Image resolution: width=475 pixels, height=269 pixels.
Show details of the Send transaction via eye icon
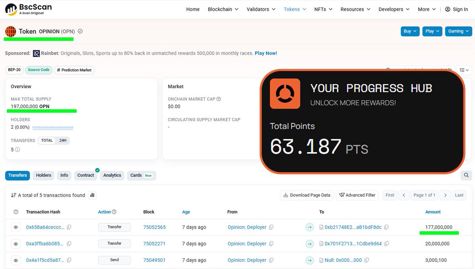pos(15,260)
